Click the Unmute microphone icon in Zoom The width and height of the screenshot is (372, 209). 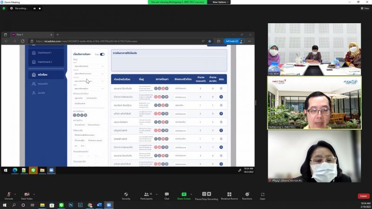9,194
